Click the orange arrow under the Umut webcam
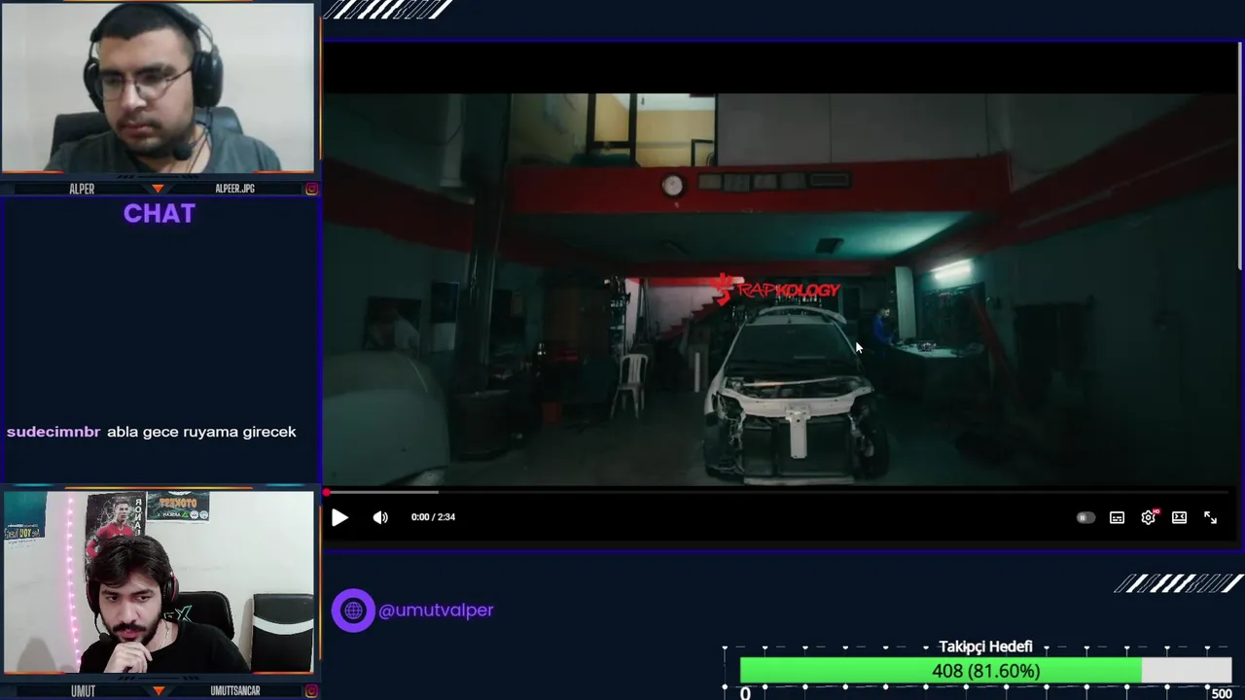The height and width of the screenshot is (700, 1245). click(x=159, y=691)
